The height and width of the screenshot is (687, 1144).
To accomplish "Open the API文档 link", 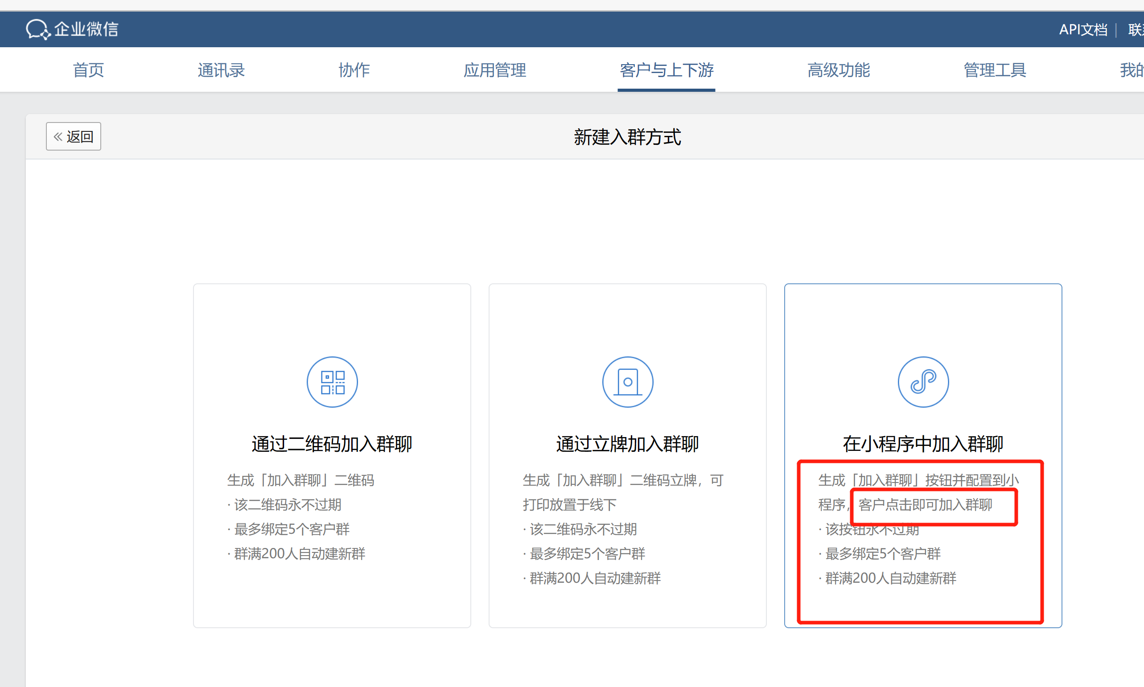I will pos(1083,30).
